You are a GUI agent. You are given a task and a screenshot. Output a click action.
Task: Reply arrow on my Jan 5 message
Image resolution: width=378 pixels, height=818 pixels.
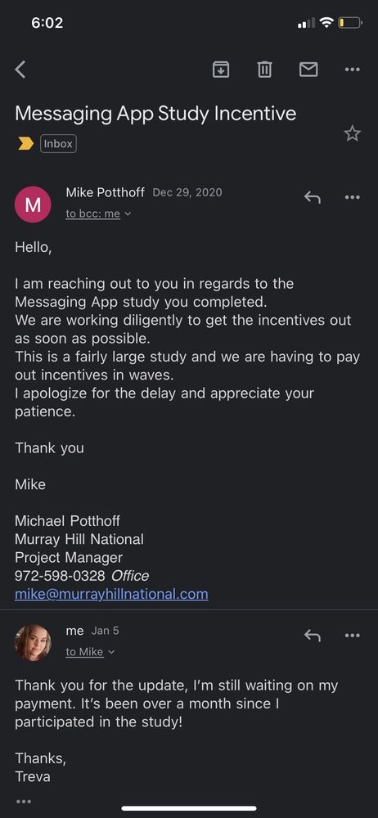[x=313, y=635]
